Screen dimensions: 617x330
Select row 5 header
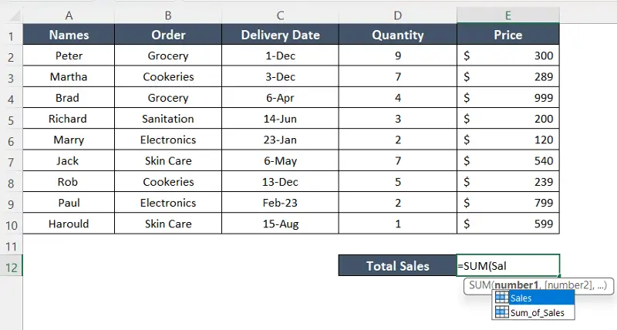point(11,119)
